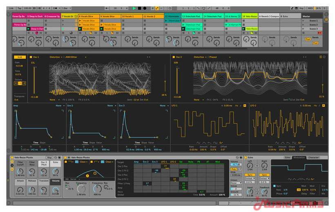Open Osc 2 Phased wavetable dropdown
Viewport: 335px width, 212px height.
coord(213,57)
